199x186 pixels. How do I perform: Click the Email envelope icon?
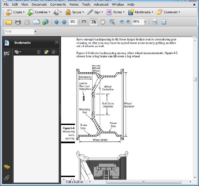[x=36, y=22]
